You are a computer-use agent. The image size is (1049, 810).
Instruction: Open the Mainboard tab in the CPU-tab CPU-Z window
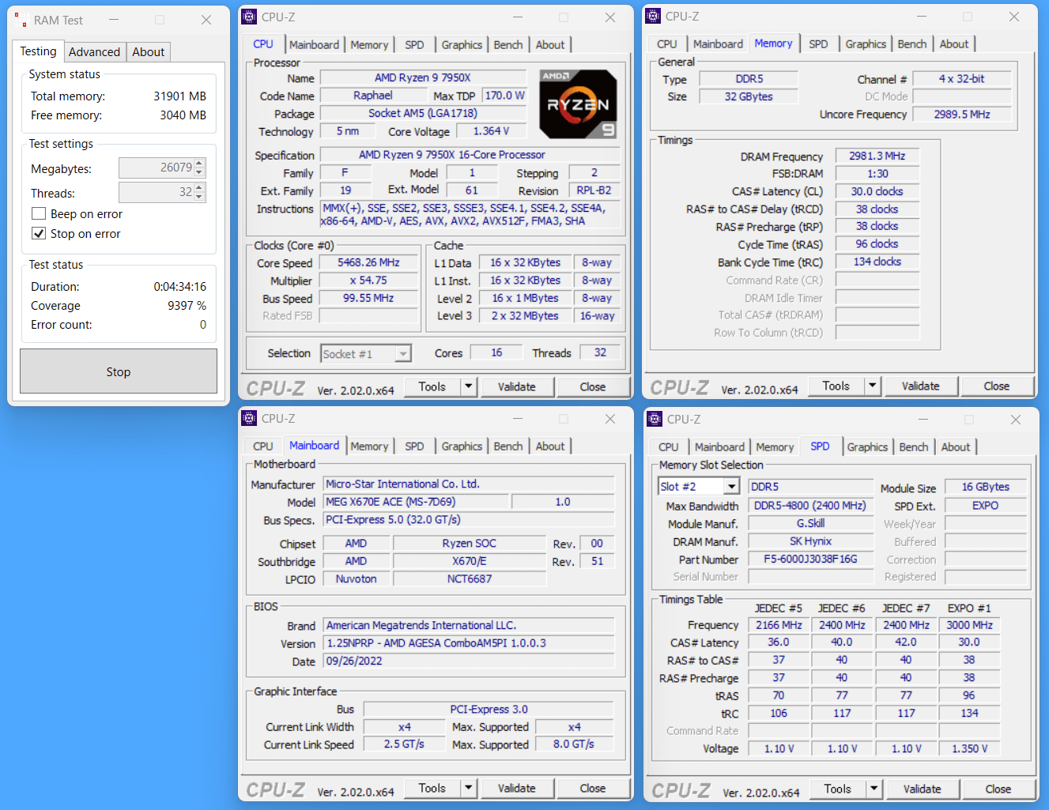pos(314,45)
